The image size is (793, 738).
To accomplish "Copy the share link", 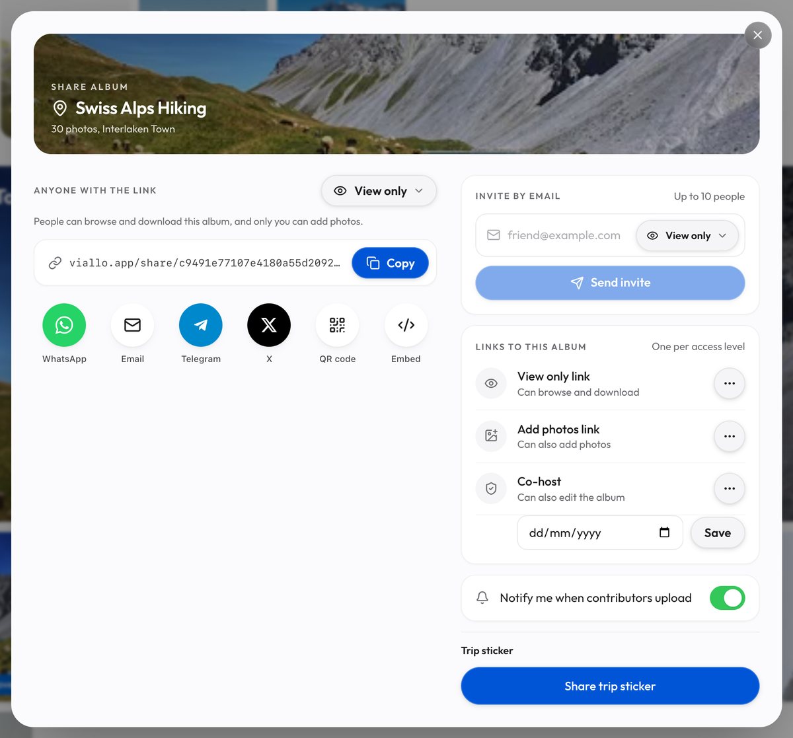I will (x=390, y=263).
